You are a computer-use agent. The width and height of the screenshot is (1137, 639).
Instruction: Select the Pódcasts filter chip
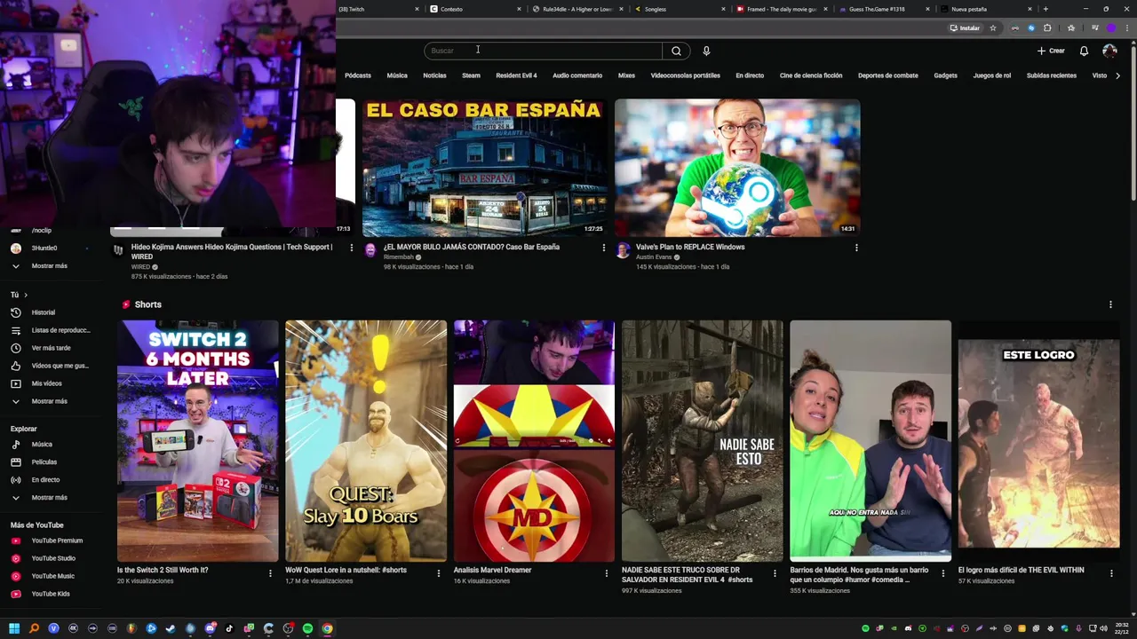(x=358, y=75)
